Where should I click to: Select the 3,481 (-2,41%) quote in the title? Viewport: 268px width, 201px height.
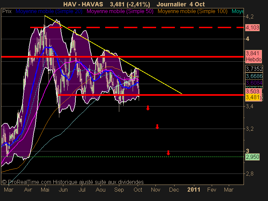(x=130, y=4)
